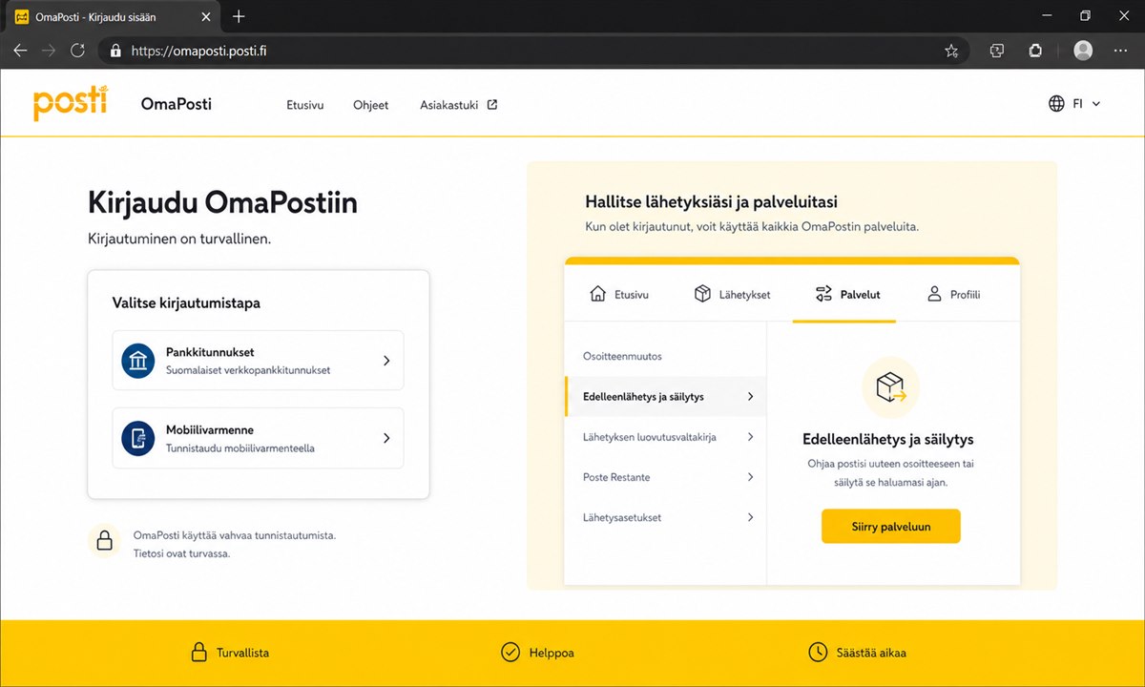Open browser extensions puzzle icon
Image resolution: width=1145 pixels, height=687 pixels.
(x=1035, y=51)
